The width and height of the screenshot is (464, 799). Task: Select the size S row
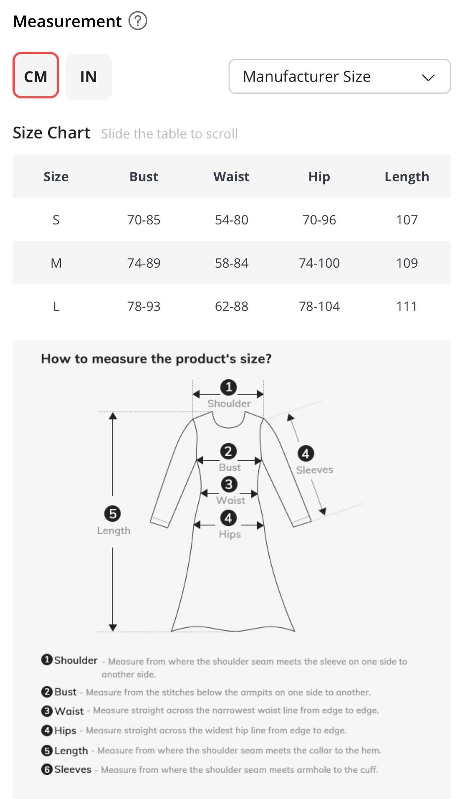coord(232,220)
